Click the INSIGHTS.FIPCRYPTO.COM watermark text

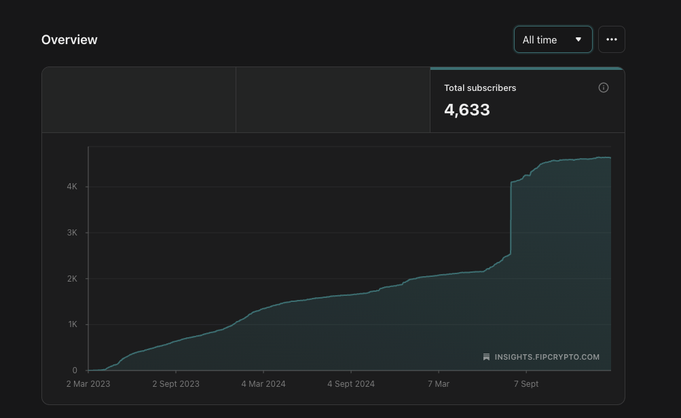pos(547,357)
